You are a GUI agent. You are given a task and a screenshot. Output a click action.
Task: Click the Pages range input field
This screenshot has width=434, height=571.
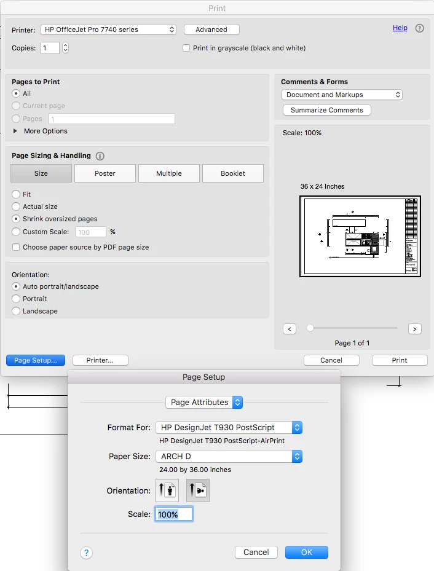112,119
